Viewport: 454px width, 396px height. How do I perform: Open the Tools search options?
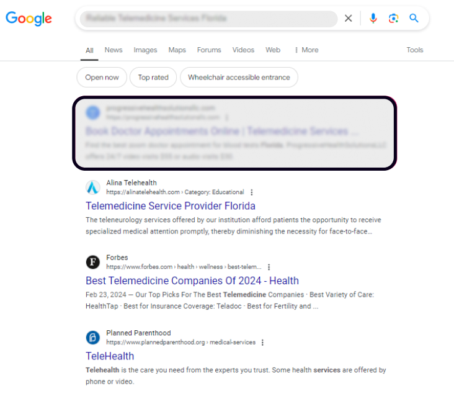coord(415,50)
